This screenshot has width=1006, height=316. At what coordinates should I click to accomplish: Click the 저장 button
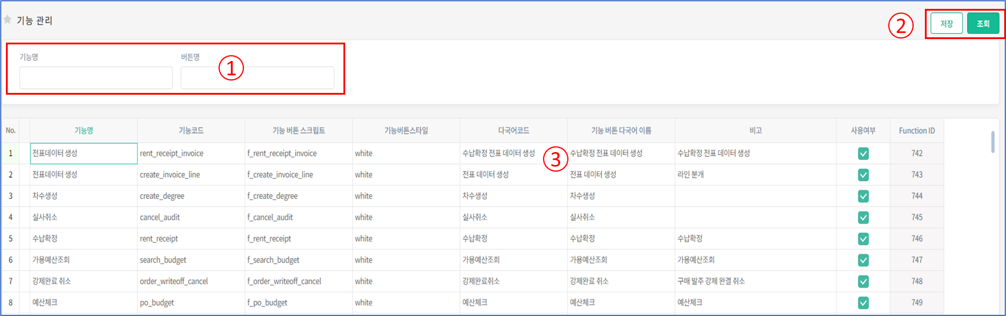tap(946, 24)
